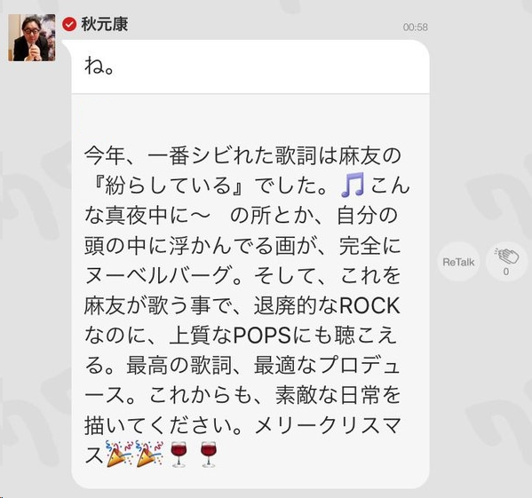
Task: Click the second party popper emoji
Action: (x=149, y=454)
